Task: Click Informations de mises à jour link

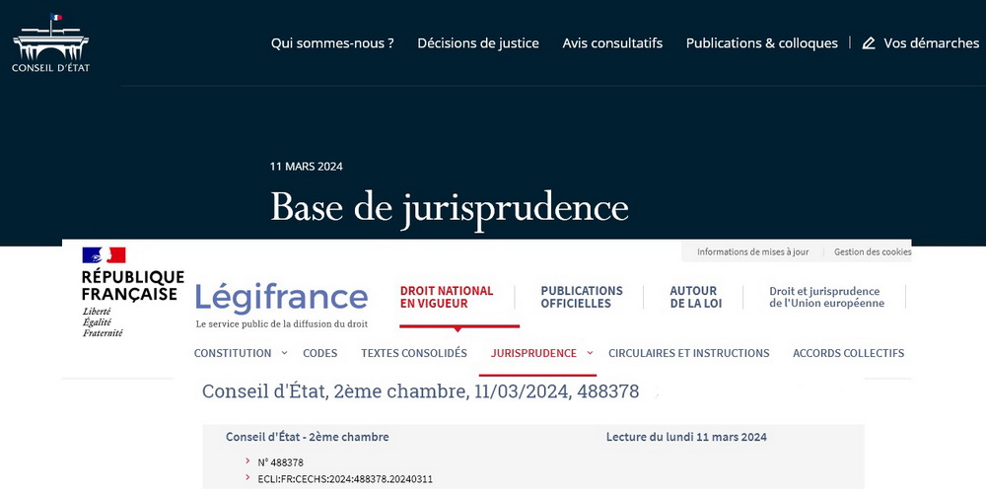Action: coord(752,251)
